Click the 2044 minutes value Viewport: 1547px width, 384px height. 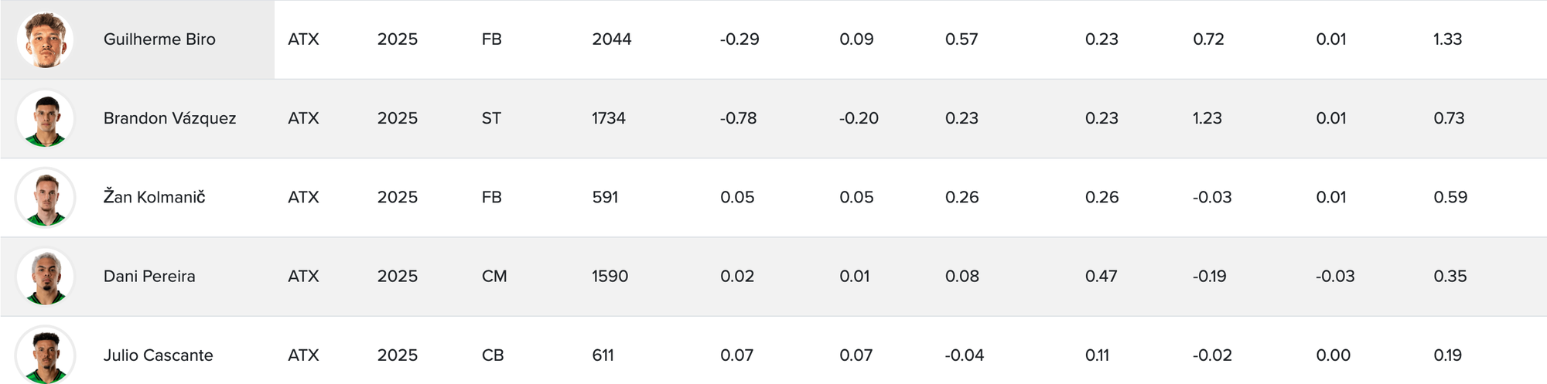[x=612, y=39]
